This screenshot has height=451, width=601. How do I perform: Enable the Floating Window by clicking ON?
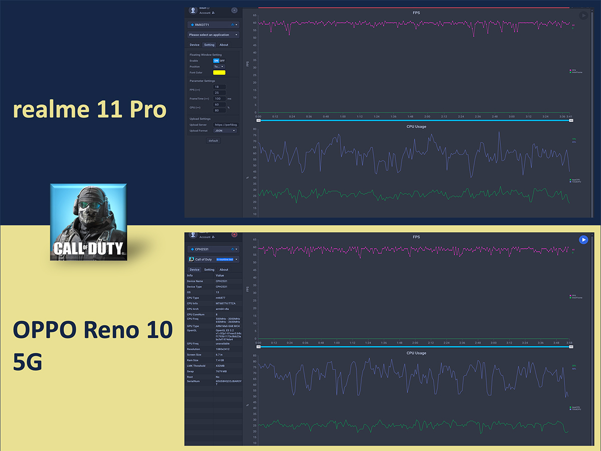[216, 60]
